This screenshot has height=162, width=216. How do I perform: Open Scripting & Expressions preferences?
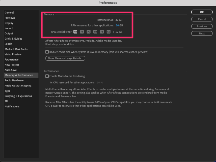tap(21, 96)
